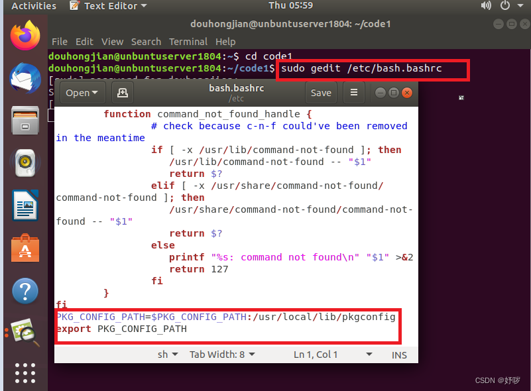
Task: Launch Rhythmbox speaker icon in dock
Action: (x=25, y=163)
